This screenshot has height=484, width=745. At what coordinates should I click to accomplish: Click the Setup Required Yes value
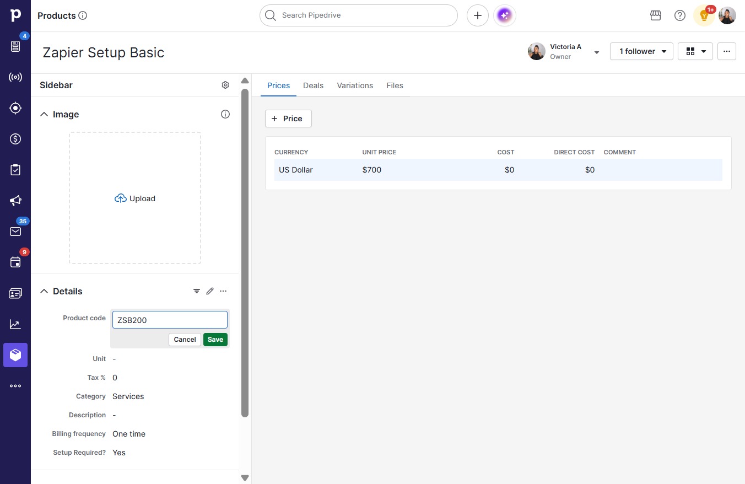119,453
